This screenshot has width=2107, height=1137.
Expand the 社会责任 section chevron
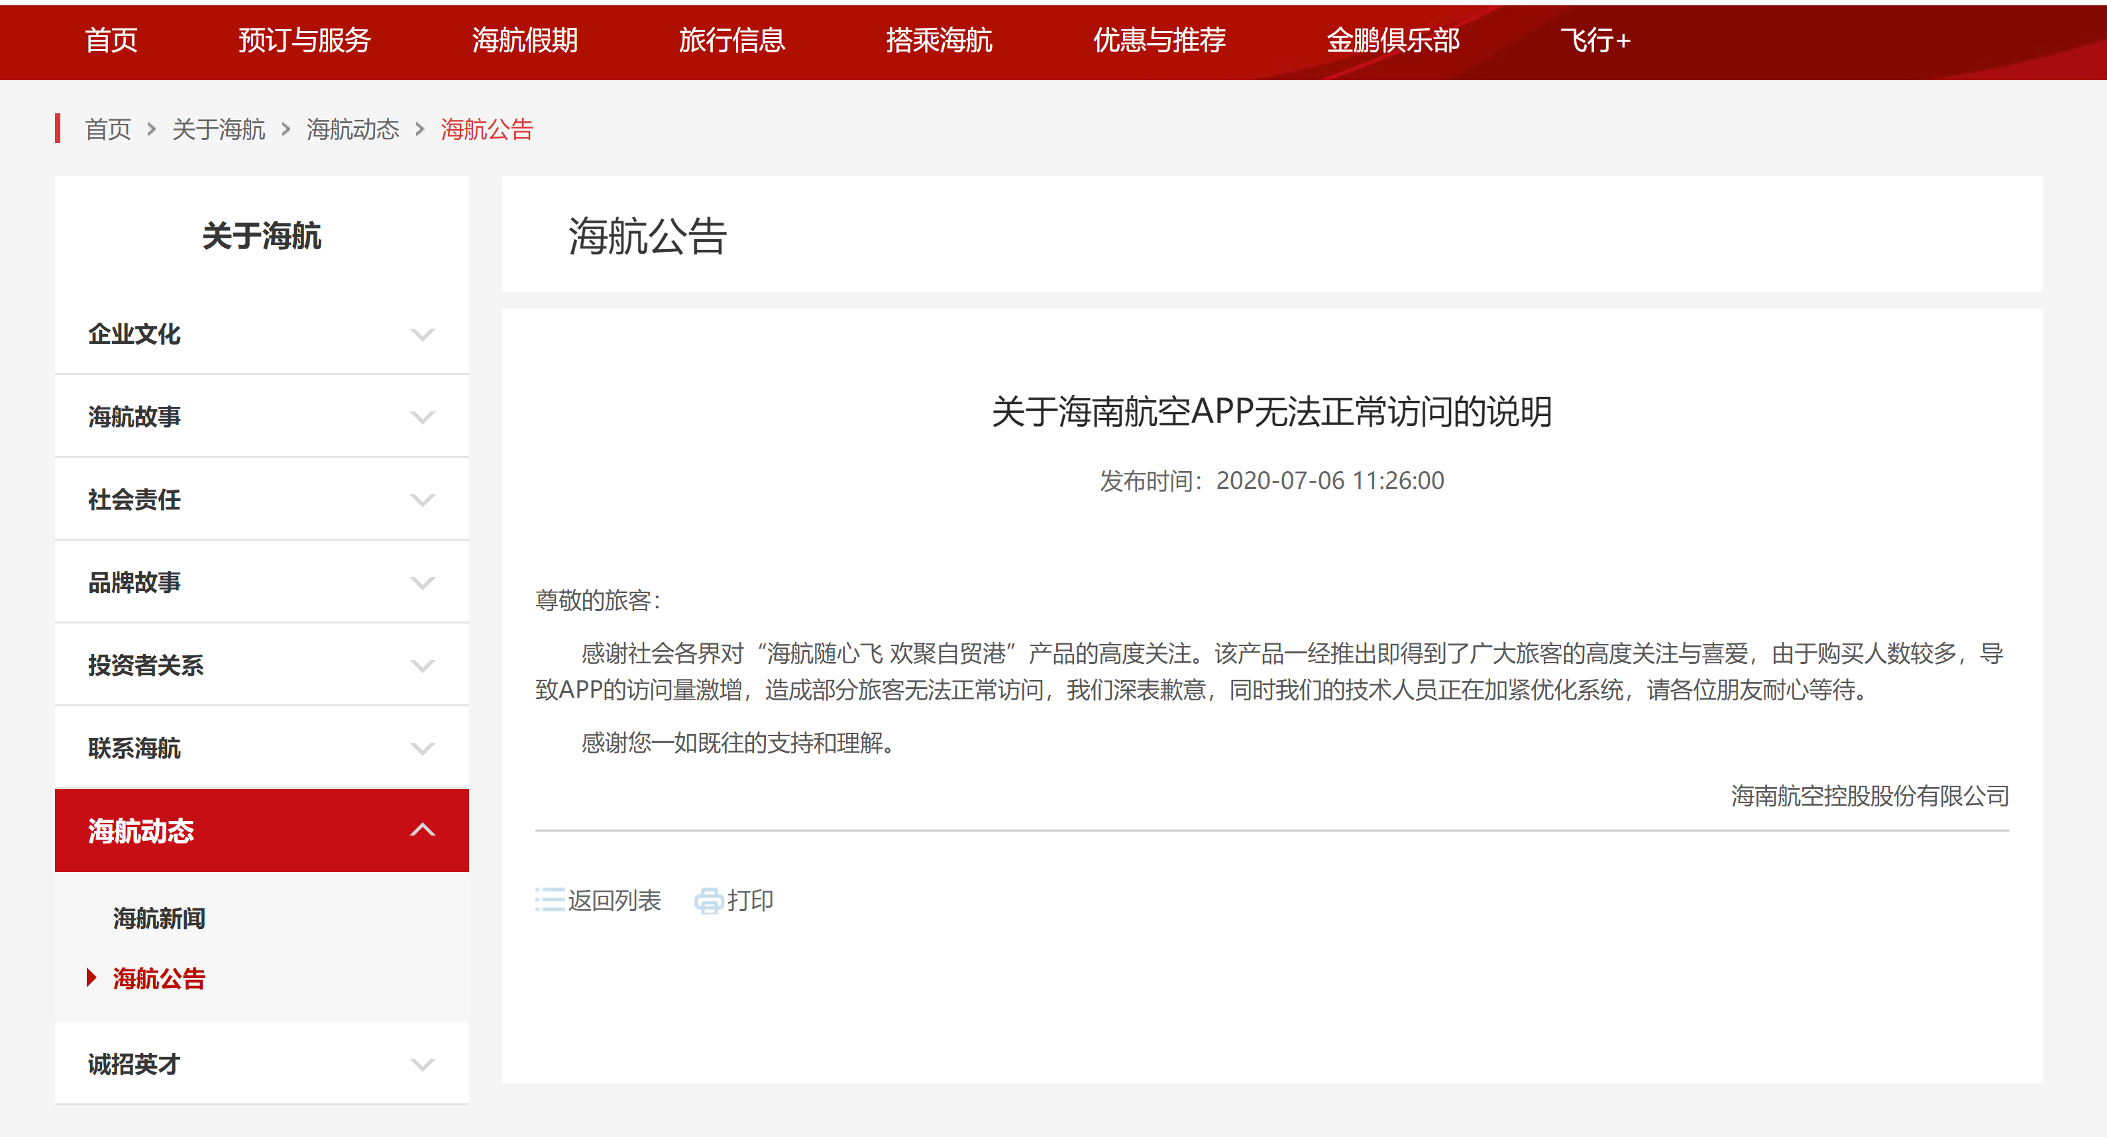pos(422,500)
